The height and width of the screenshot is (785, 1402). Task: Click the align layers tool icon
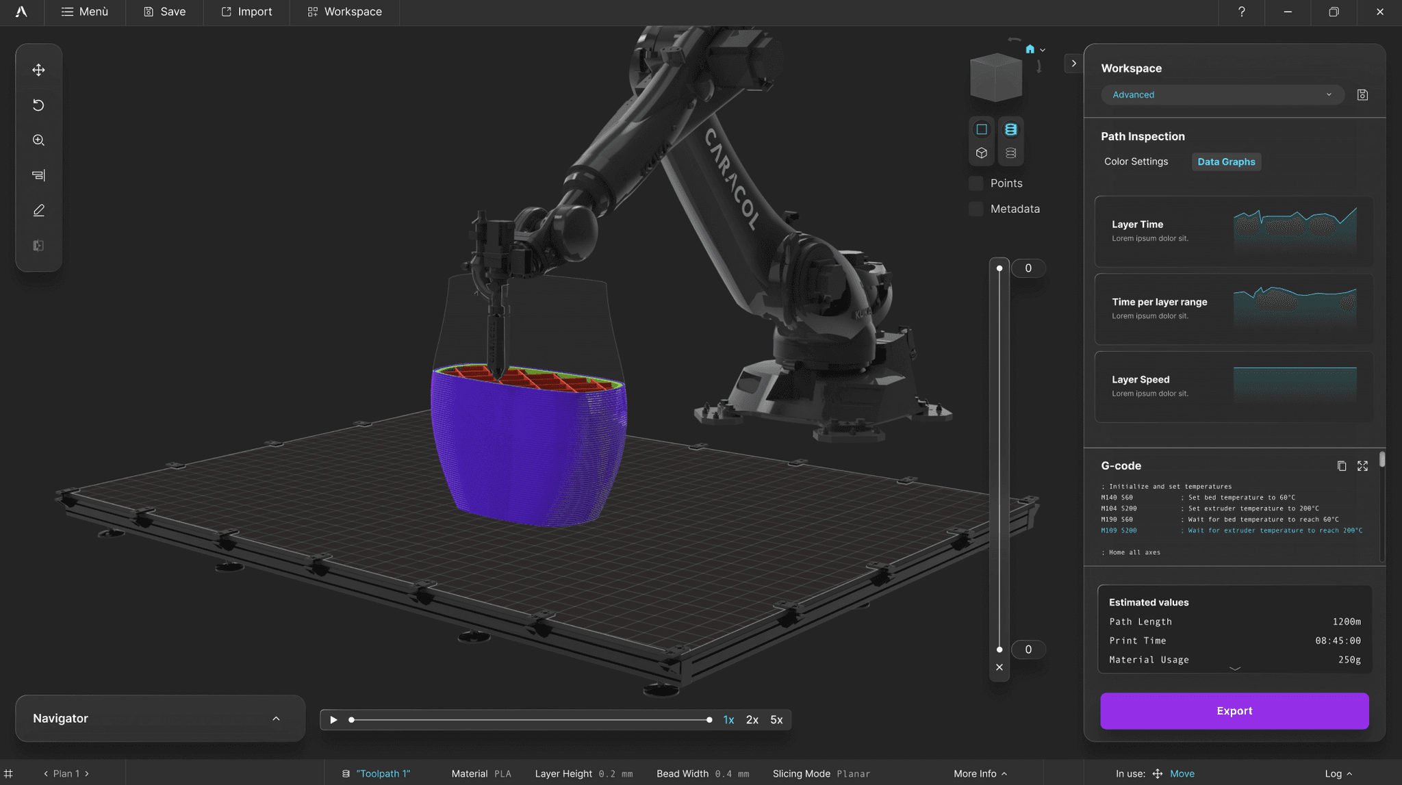pos(38,175)
